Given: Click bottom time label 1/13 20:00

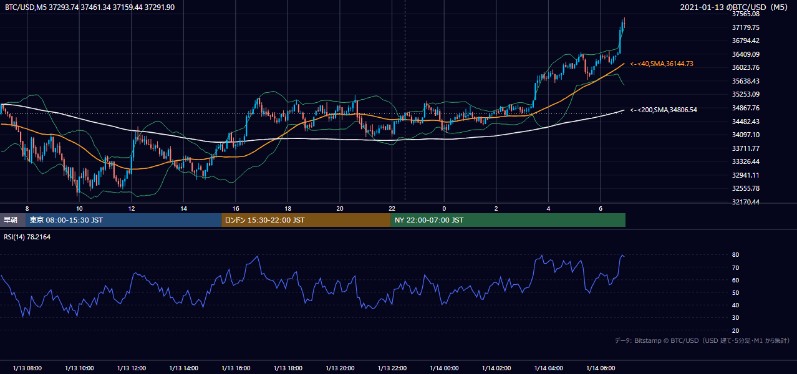Looking at the screenshot, I should (x=340, y=368).
